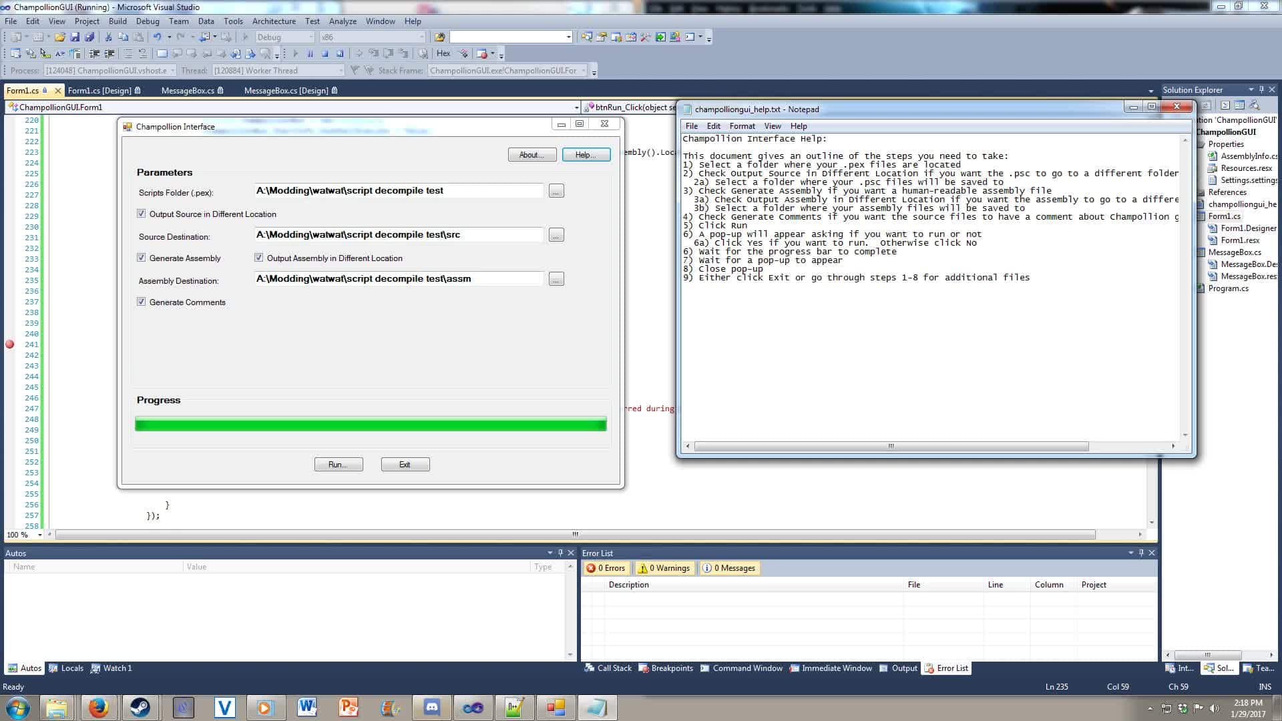Uncheck Output Assembly in Different Location
This screenshot has width=1282, height=721.
[x=258, y=258]
